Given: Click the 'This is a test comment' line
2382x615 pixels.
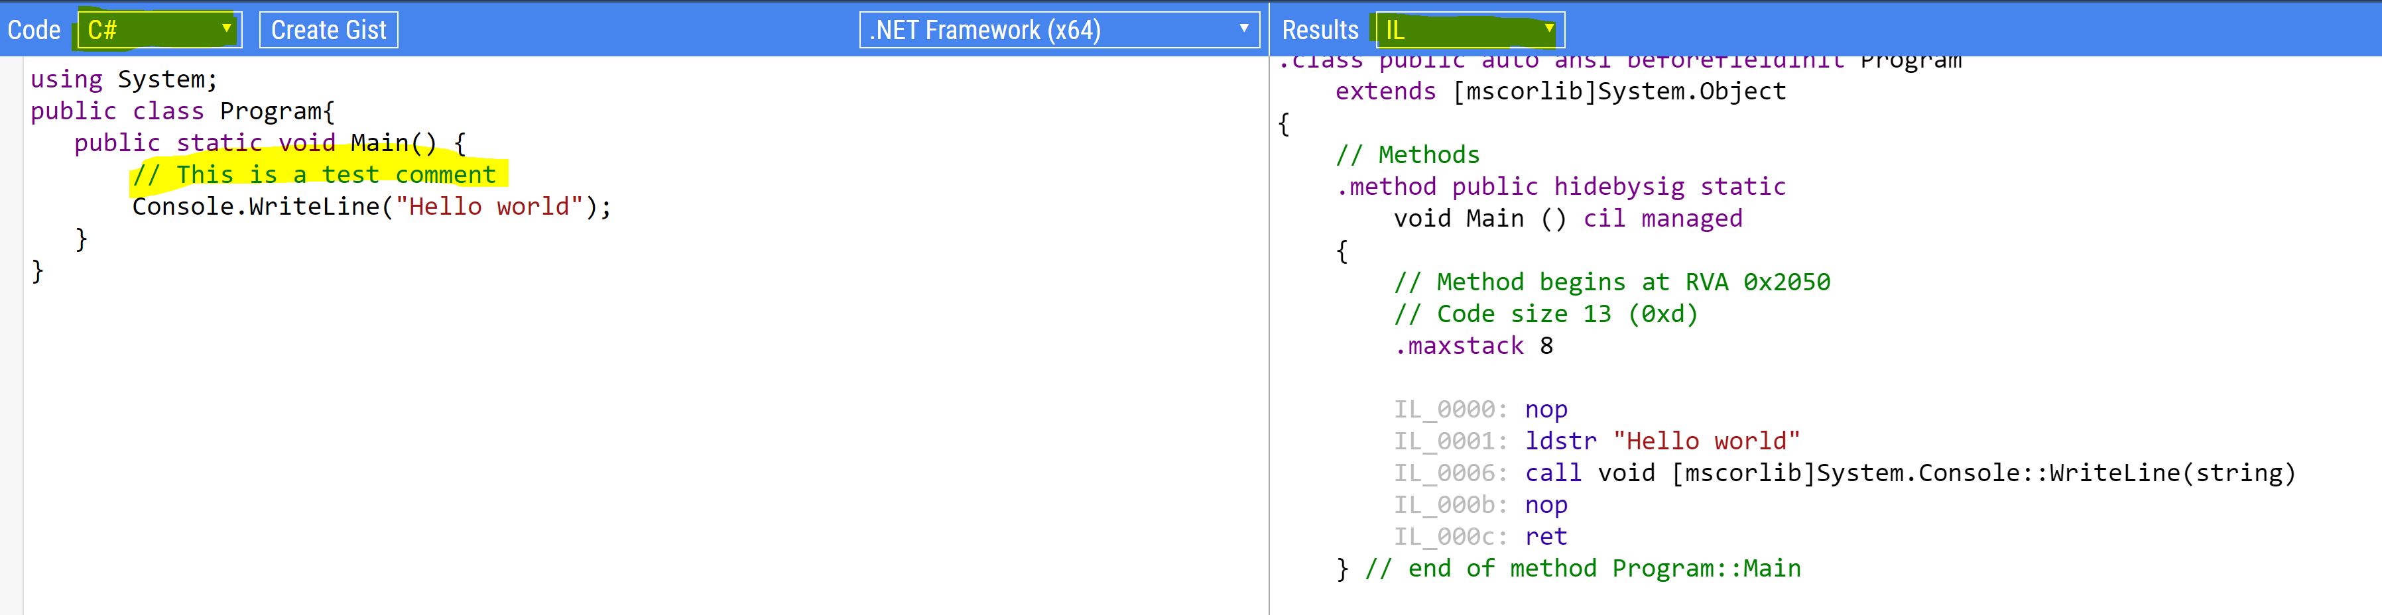Looking at the screenshot, I should pos(314,174).
